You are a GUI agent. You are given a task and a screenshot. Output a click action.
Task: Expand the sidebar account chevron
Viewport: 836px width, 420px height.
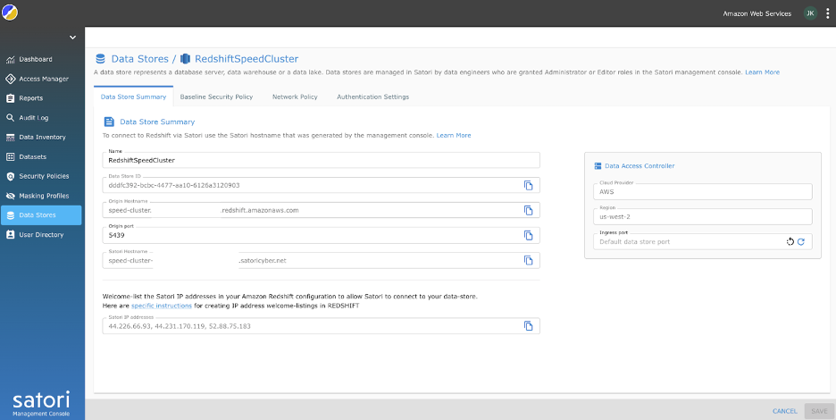72,38
